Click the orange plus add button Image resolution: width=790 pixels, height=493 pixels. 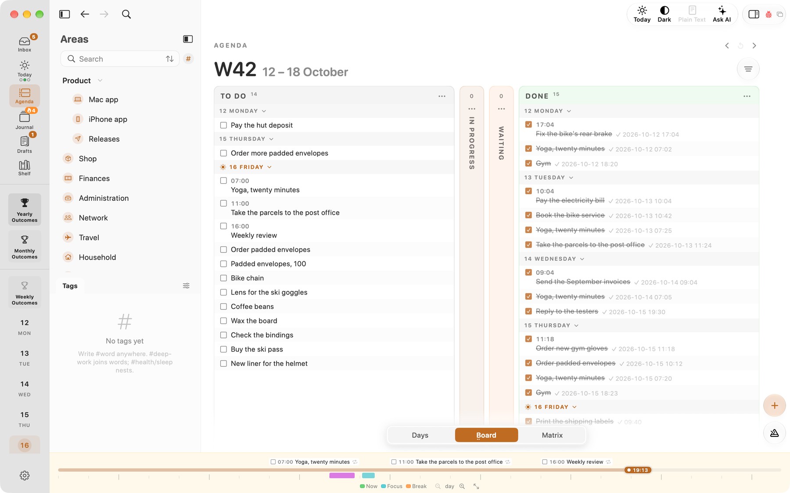coord(774,405)
